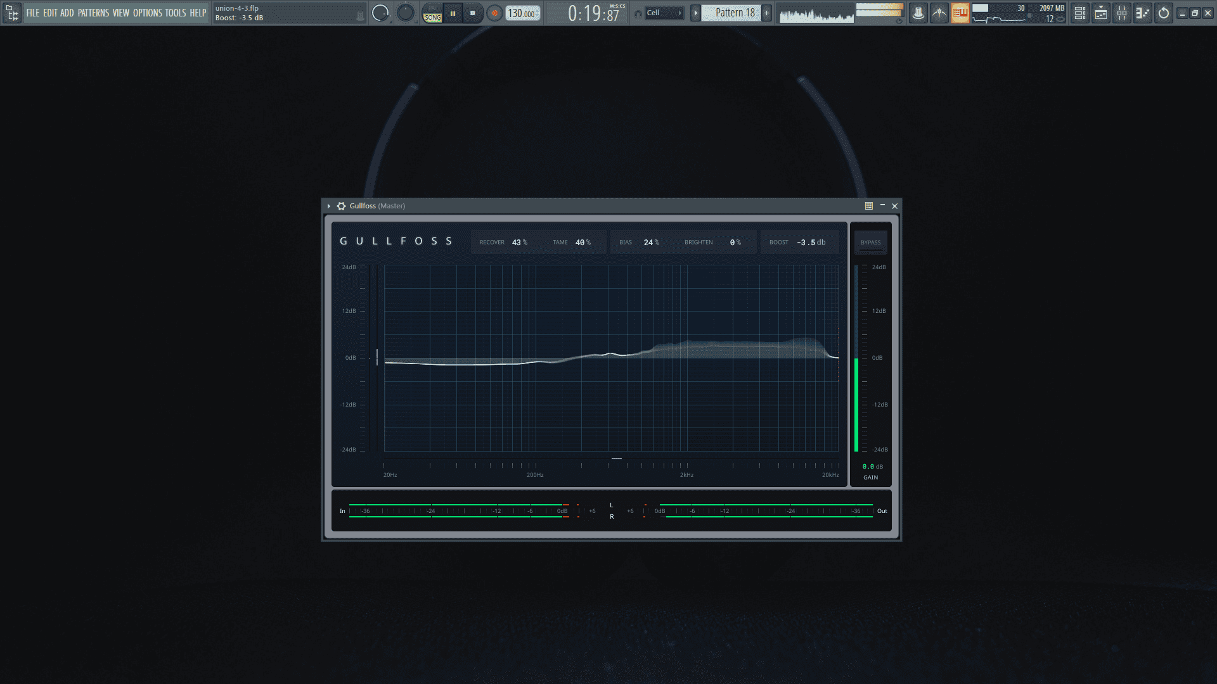Open the HELP menu
The image size is (1217, 684).
pos(198,13)
